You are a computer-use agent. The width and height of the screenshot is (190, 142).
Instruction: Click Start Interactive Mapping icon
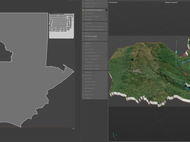83,26
